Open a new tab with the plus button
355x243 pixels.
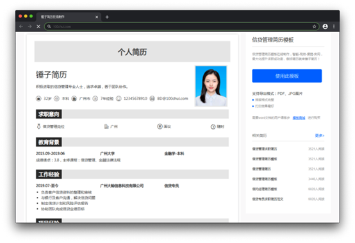pos(107,17)
